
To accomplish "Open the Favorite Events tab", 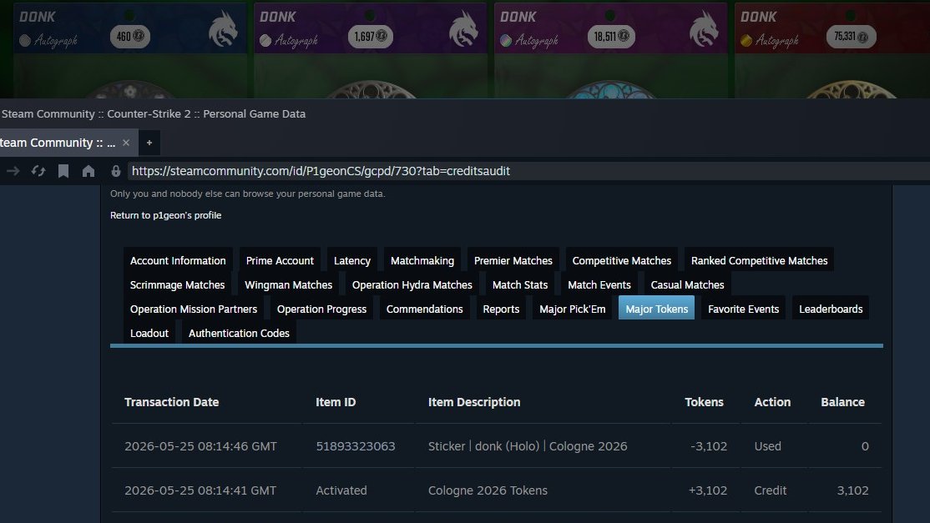I will coord(743,309).
